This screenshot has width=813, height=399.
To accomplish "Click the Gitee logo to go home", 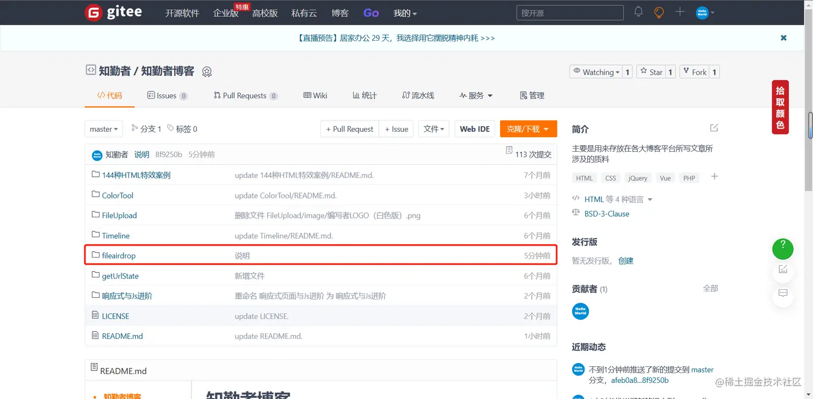I will [x=113, y=12].
